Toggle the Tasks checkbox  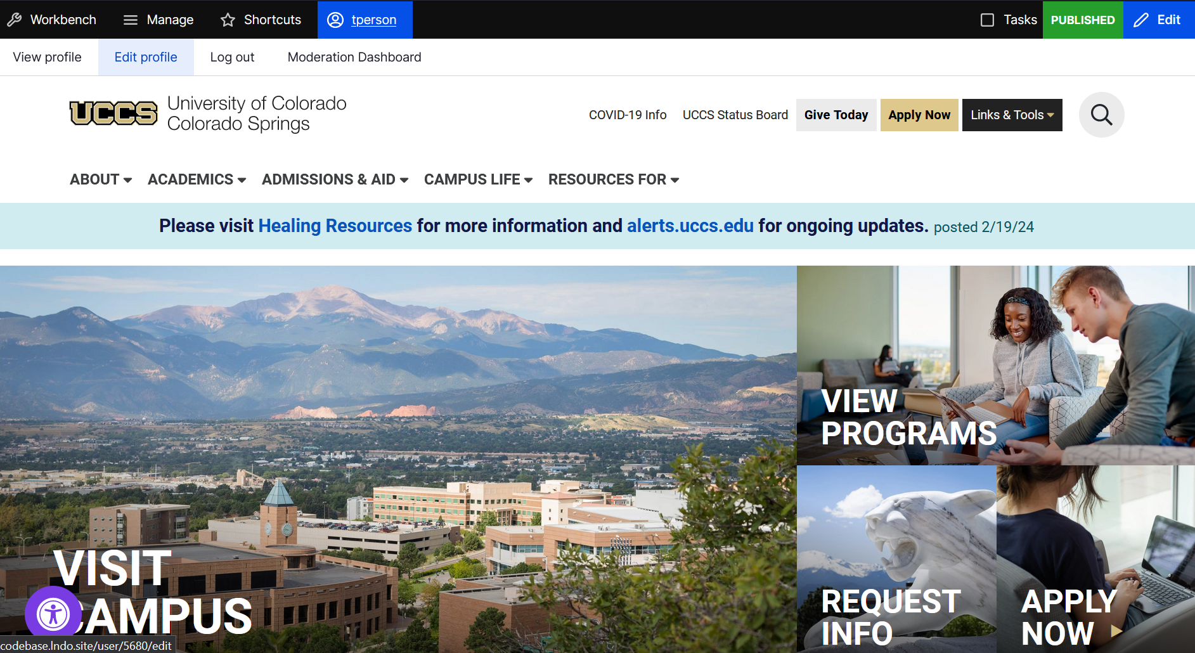click(x=987, y=20)
